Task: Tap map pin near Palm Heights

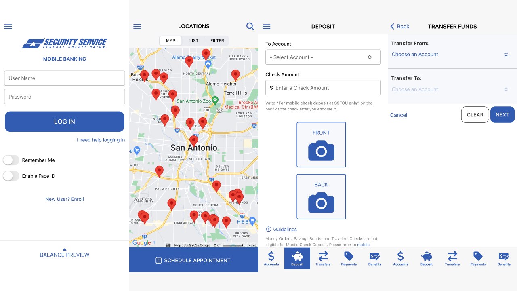Action: click(159, 171)
